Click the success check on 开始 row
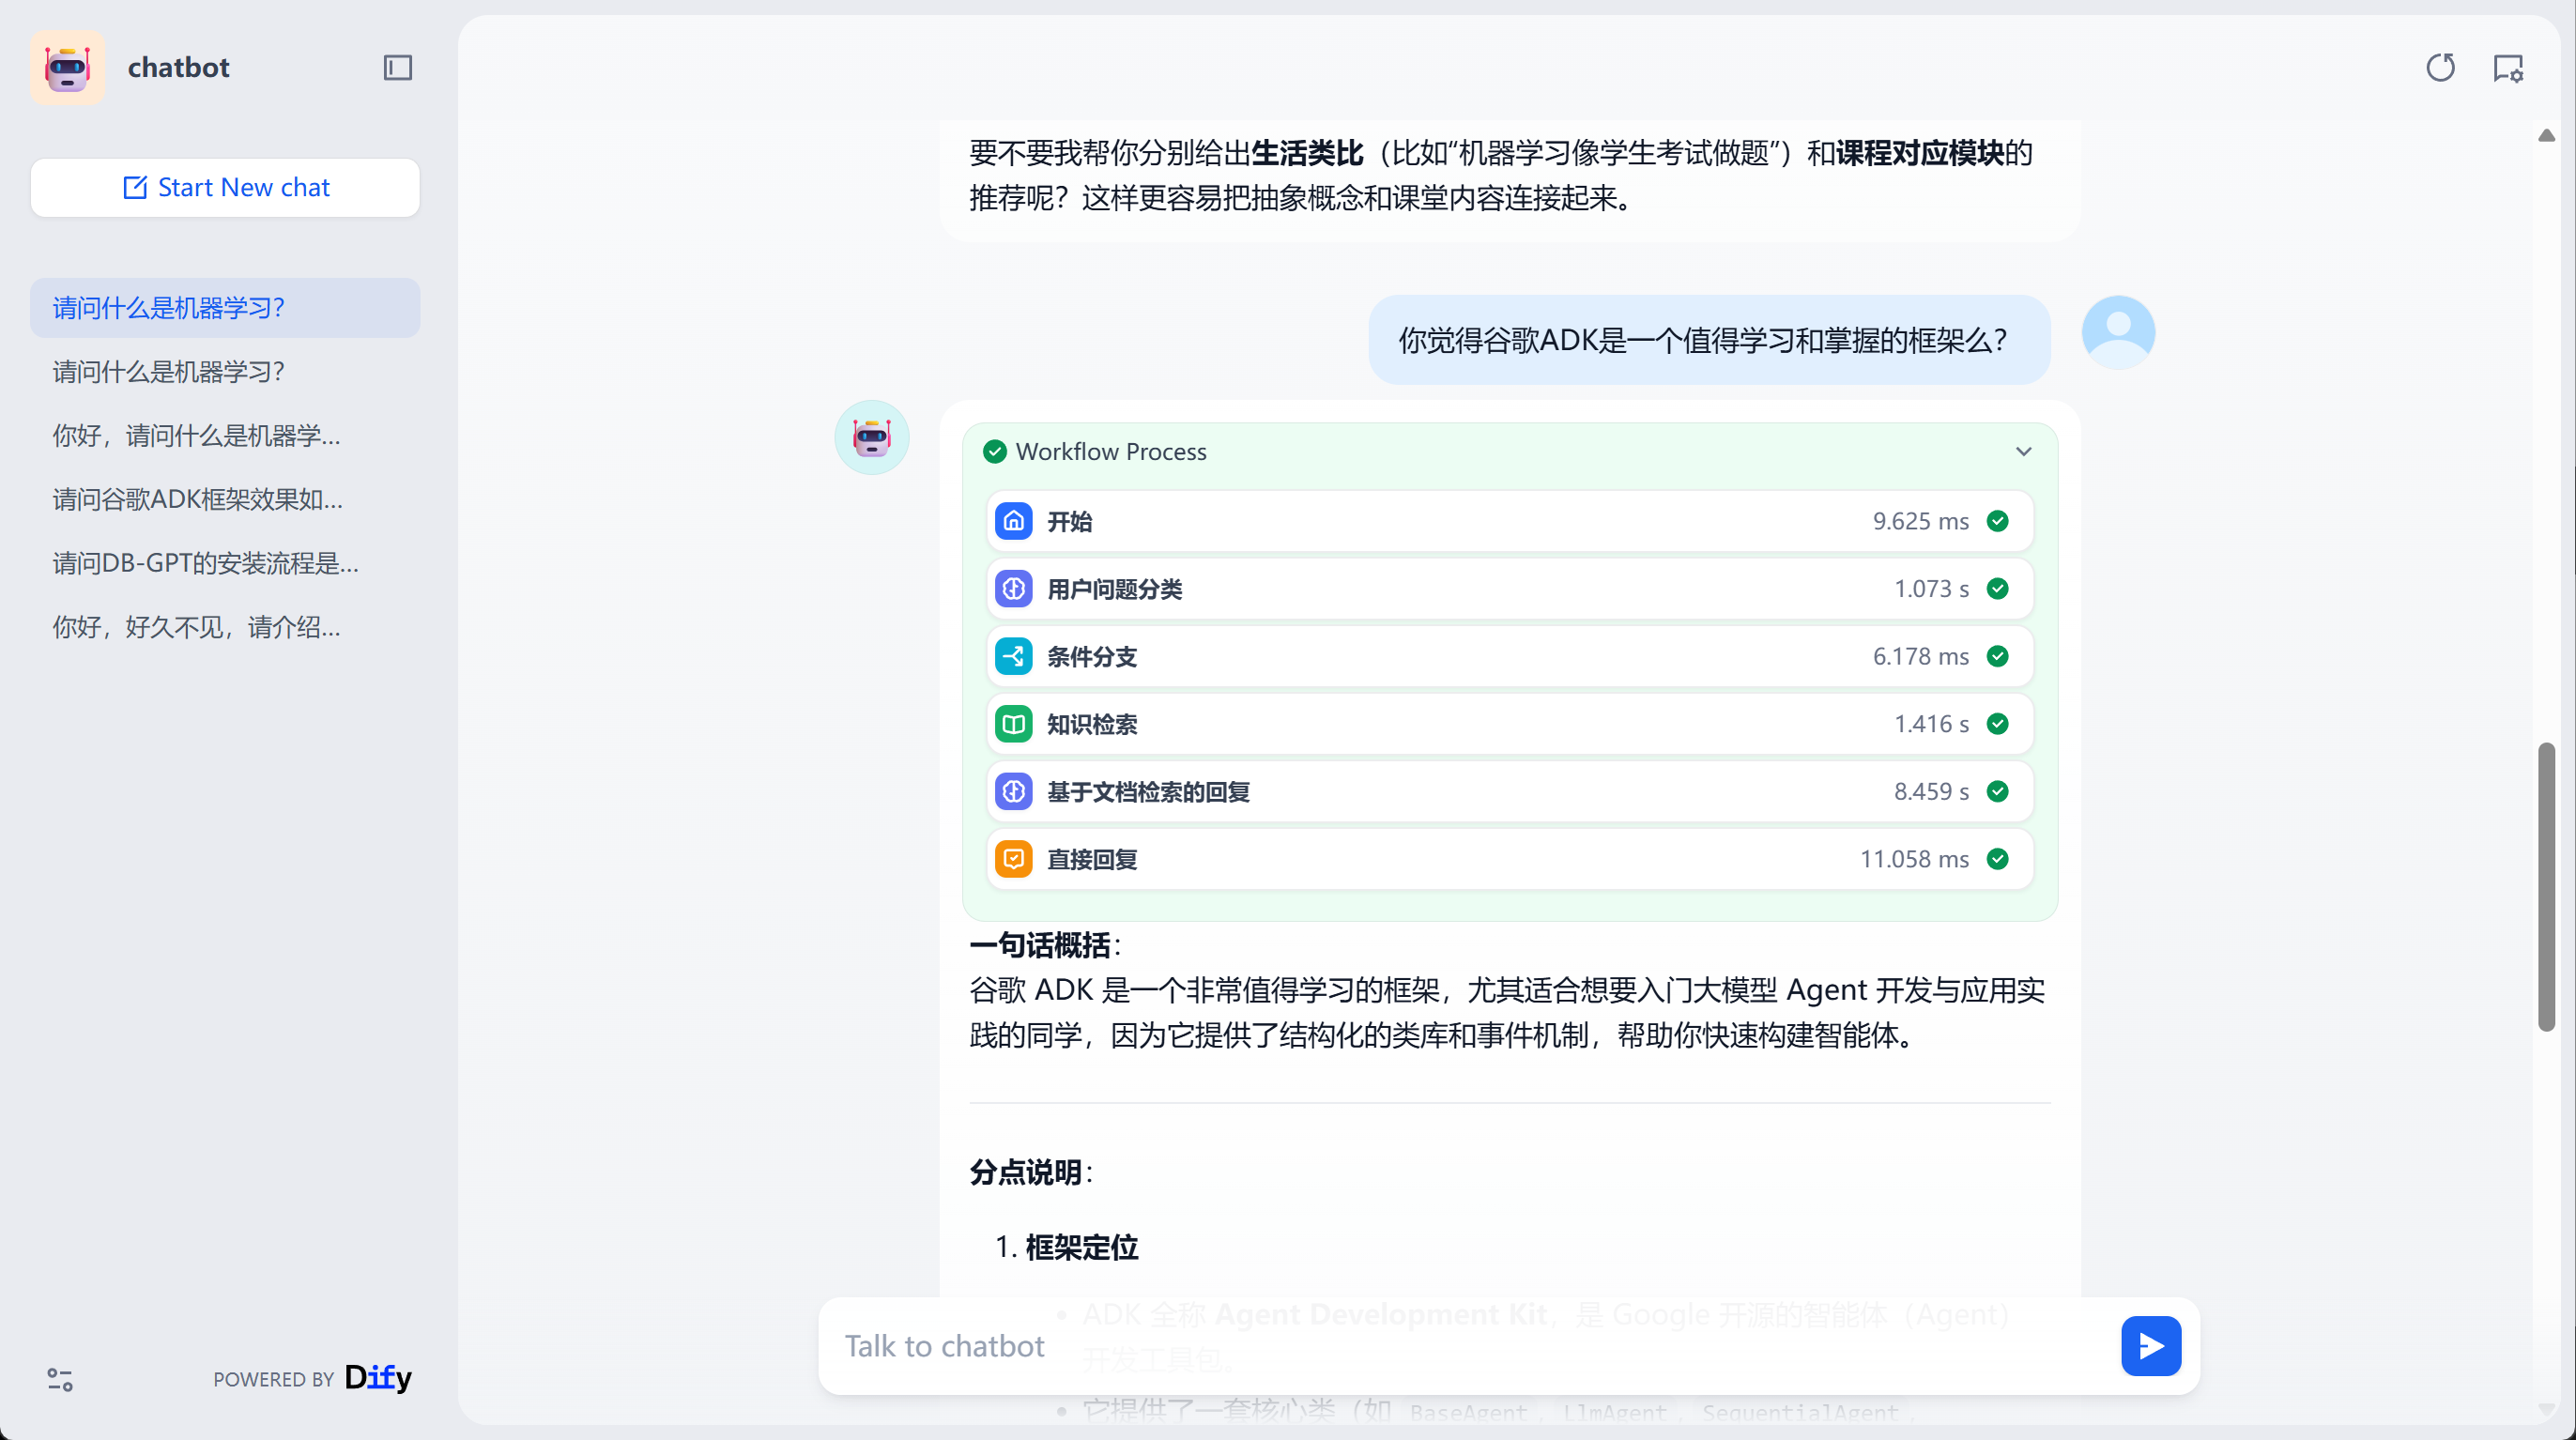 (x=1998, y=521)
